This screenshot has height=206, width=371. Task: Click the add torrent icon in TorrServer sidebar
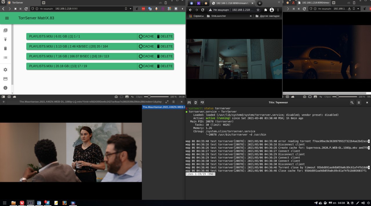[5, 30]
